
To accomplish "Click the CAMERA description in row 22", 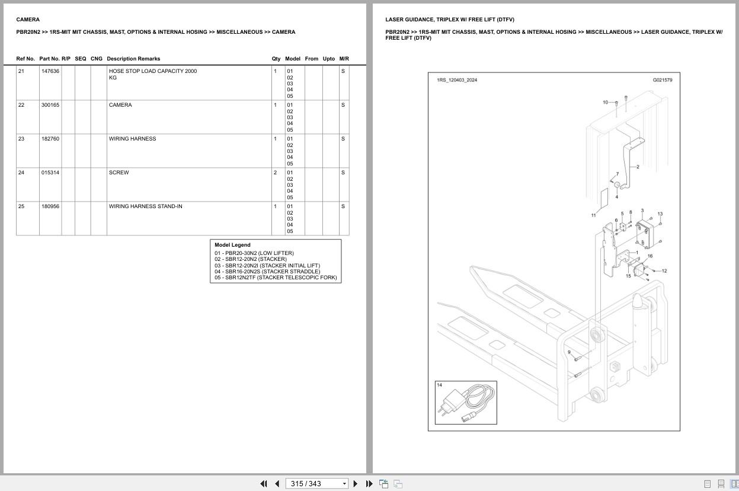I will pos(120,105).
